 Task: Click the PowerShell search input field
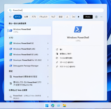point(55,10)
